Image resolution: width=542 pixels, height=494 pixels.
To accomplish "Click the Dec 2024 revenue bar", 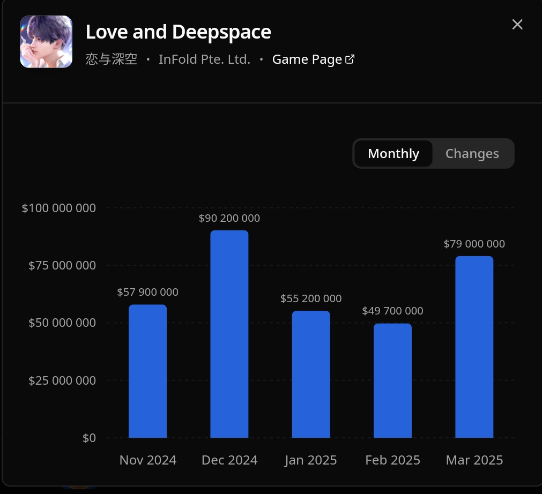I will tap(229, 334).
